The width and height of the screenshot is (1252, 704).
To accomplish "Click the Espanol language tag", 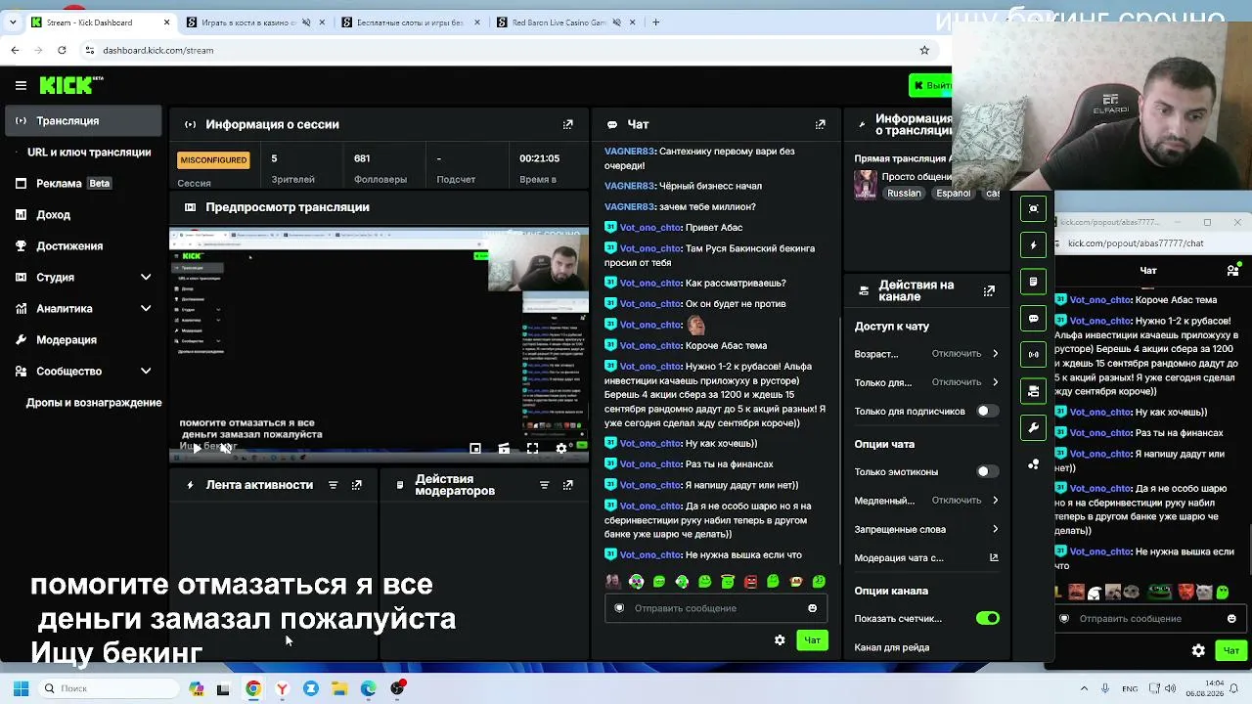I will pyautogui.click(x=953, y=194).
